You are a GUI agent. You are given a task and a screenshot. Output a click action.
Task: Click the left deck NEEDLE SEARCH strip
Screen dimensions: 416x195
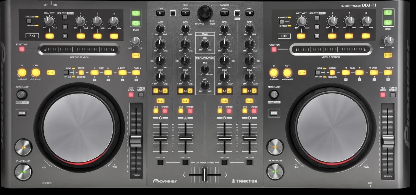click(x=79, y=49)
